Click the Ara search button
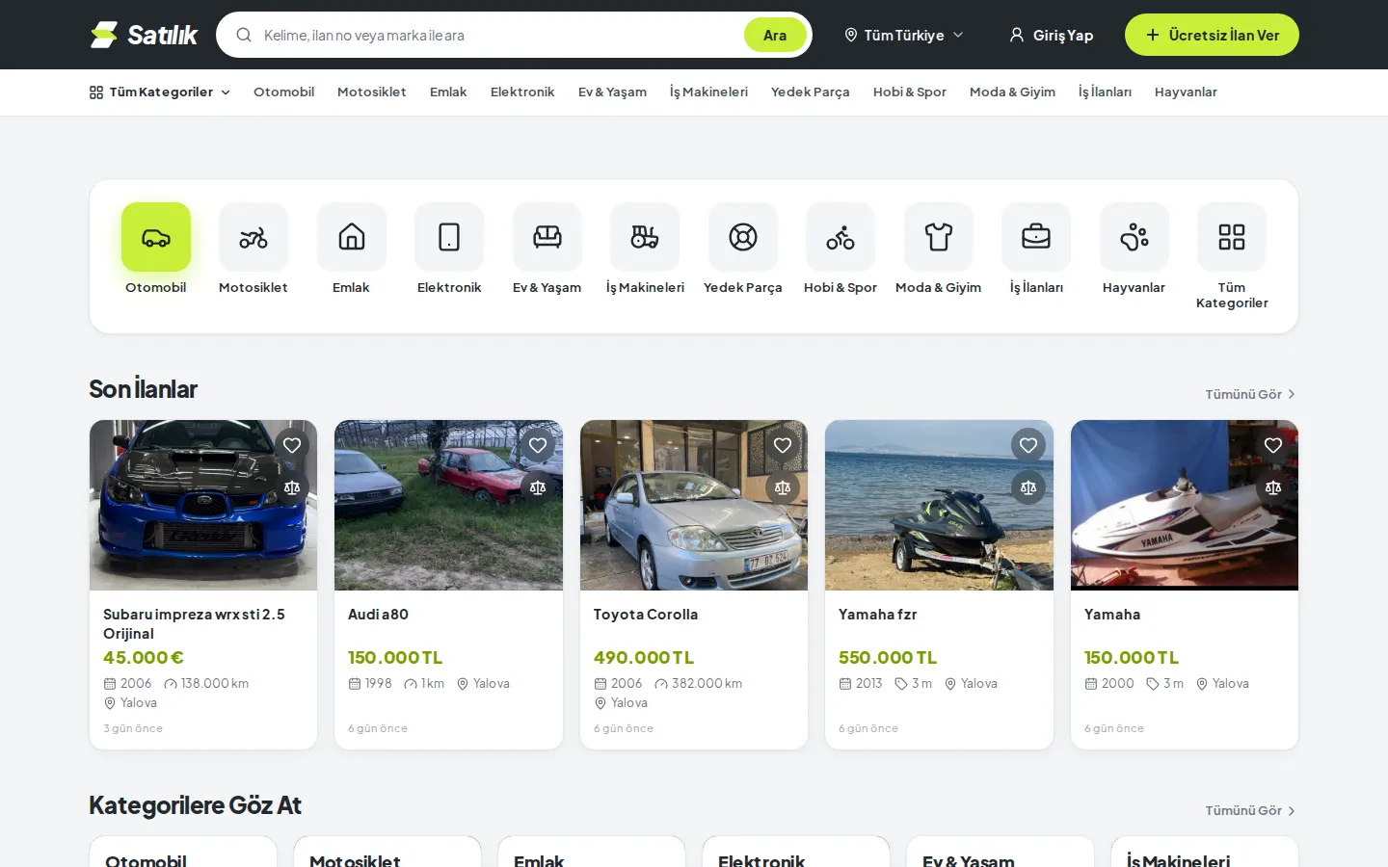 (x=775, y=35)
